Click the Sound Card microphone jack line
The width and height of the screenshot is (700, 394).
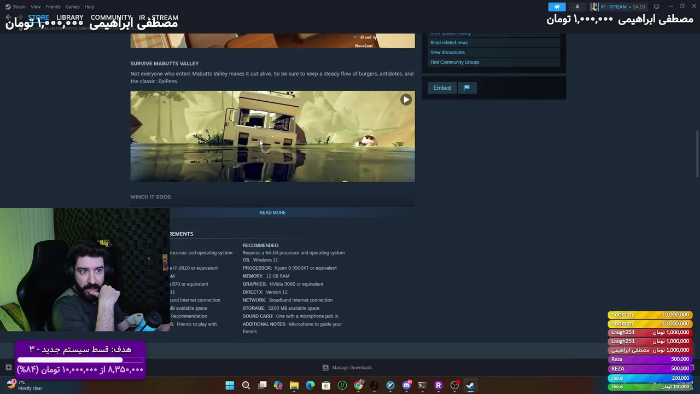[x=290, y=316]
